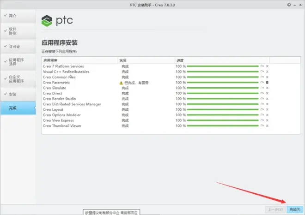Select the Creo 7 Platform Services row name

click(63, 66)
